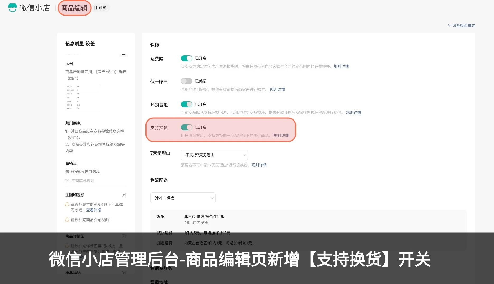Open 规则详情 link for 假一赔三
Screen dimensions: 494x284
point(277,89)
